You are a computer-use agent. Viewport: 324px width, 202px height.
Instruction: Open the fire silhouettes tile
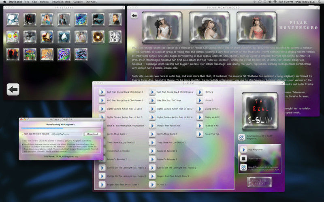coord(13,55)
